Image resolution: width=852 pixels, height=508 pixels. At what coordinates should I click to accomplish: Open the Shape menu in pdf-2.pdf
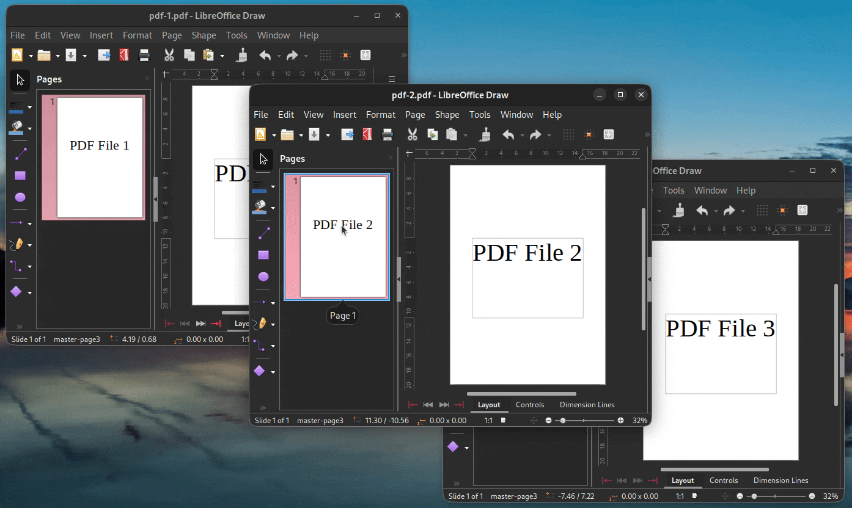click(x=447, y=114)
